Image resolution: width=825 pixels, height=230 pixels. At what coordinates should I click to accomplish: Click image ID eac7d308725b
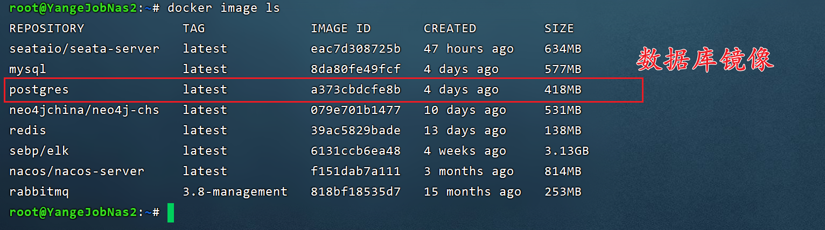tap(355, 49)
